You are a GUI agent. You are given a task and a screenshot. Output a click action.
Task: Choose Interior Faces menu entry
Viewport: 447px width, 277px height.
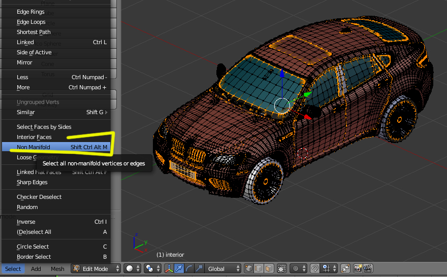56,137
